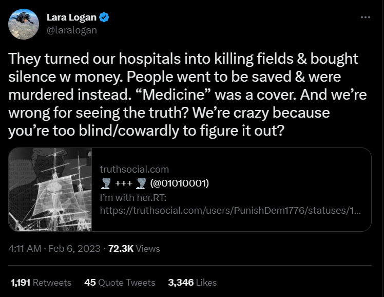The image size is (384, 297).
Task: Open the 45 Quote Tweets list
Action: (x=120, y=282)
